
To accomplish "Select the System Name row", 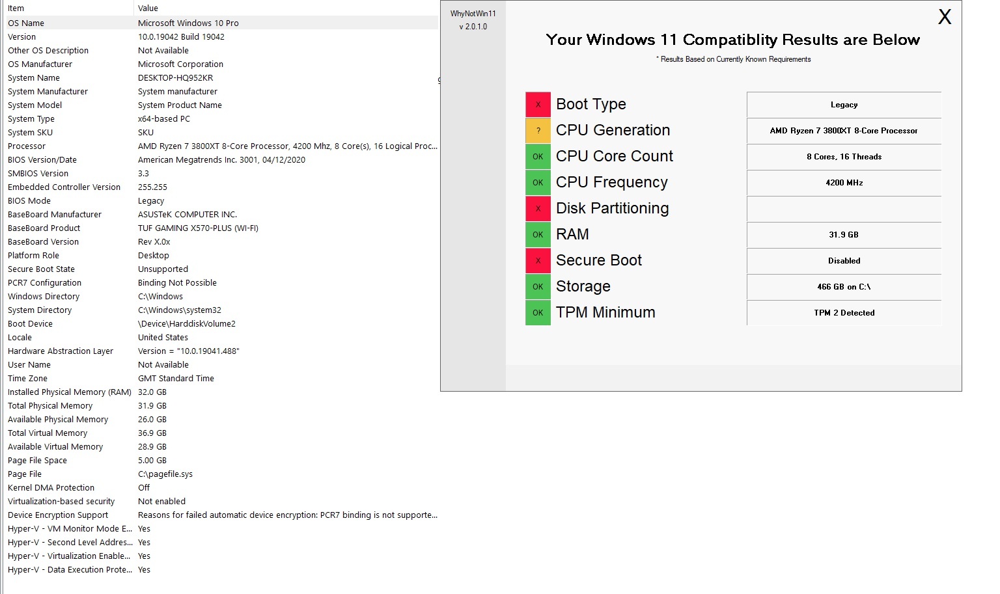I will tap(221, 77).
